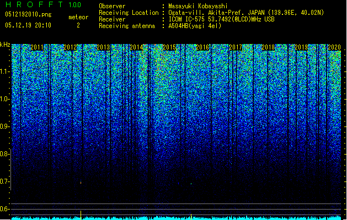
Task: Click the meteor count value 2
Action: pos(78,25)
